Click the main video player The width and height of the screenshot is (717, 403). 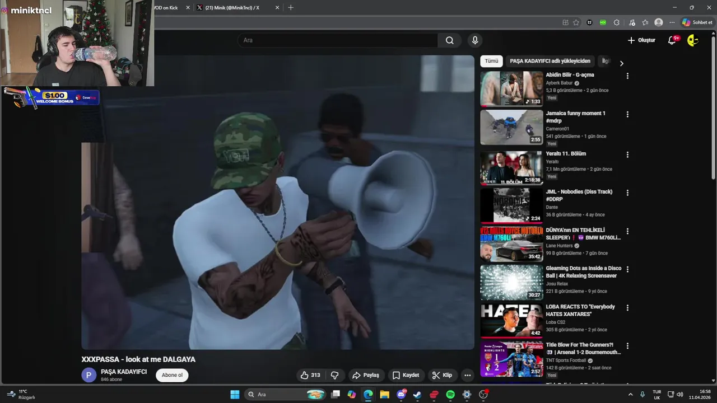[x=278, y=202]
